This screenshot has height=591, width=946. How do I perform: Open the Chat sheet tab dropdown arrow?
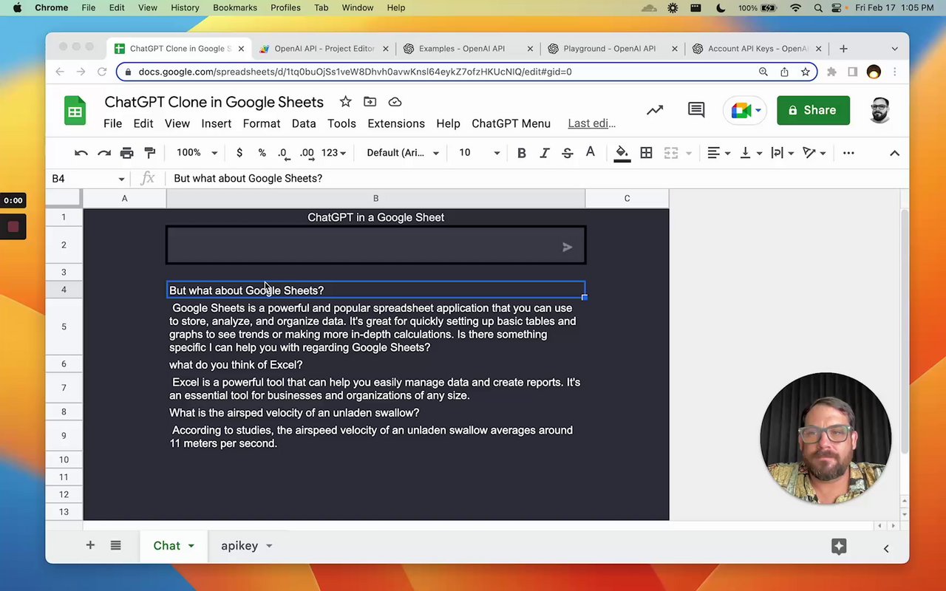pyautogui.click(x=191, y=546)
